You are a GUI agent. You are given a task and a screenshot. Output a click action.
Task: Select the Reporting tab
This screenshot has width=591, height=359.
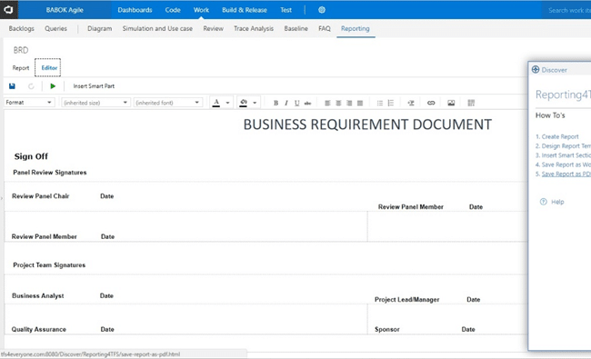coord(356,29)
